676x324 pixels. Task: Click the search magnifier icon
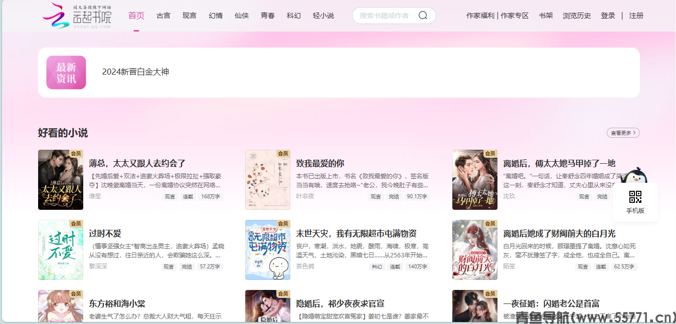[423, 16]
